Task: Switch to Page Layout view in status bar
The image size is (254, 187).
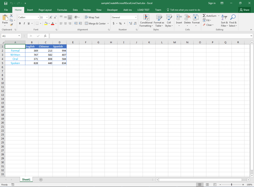Action: tap(207, 185)
